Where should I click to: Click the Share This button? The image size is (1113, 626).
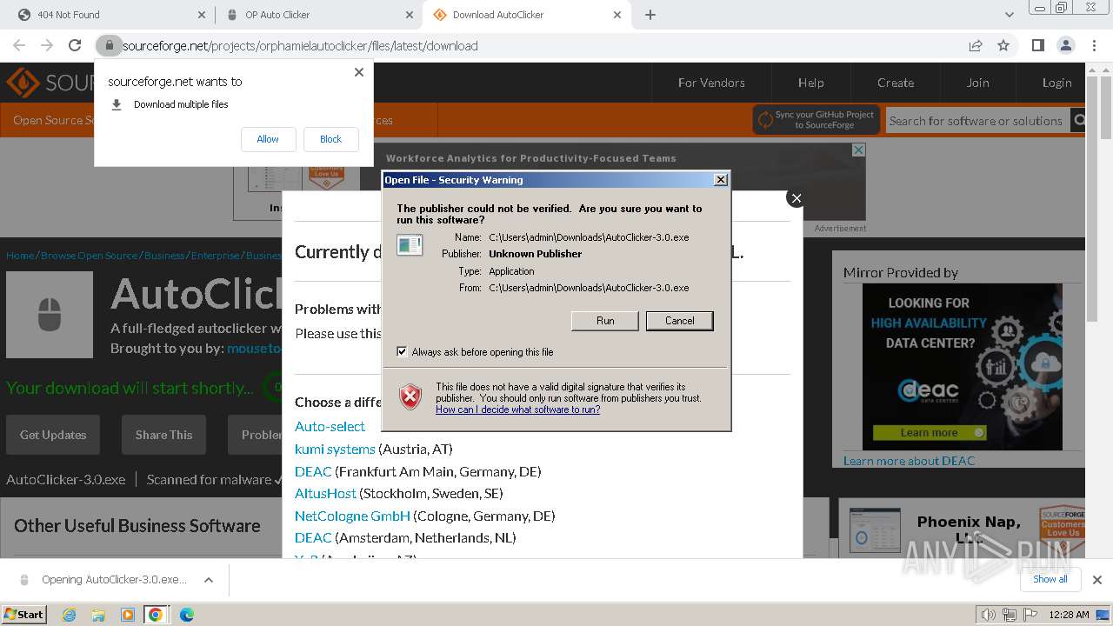pyautogui.click(x=163, y=435)
